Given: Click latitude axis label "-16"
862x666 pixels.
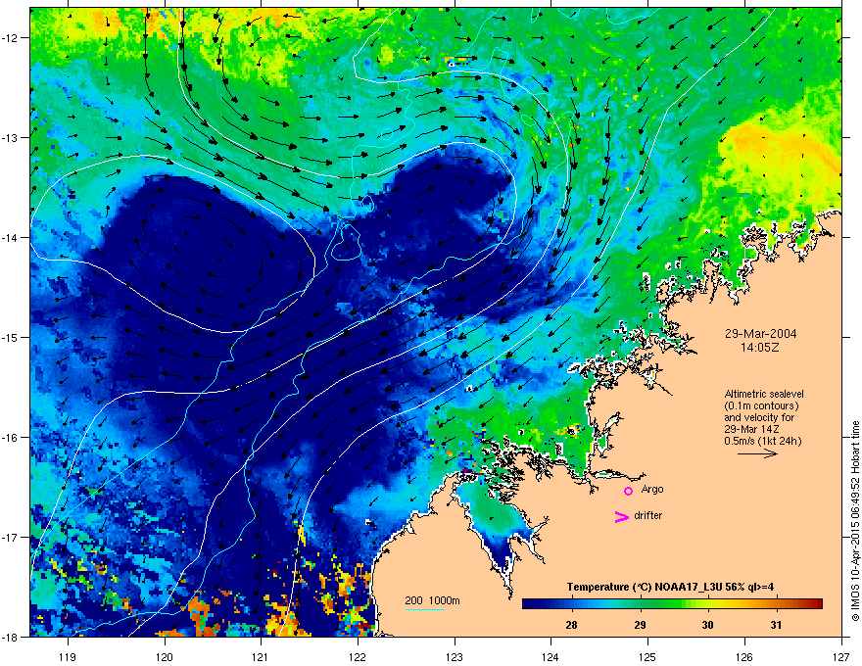Looking at the screenshot, I should 10,438.
